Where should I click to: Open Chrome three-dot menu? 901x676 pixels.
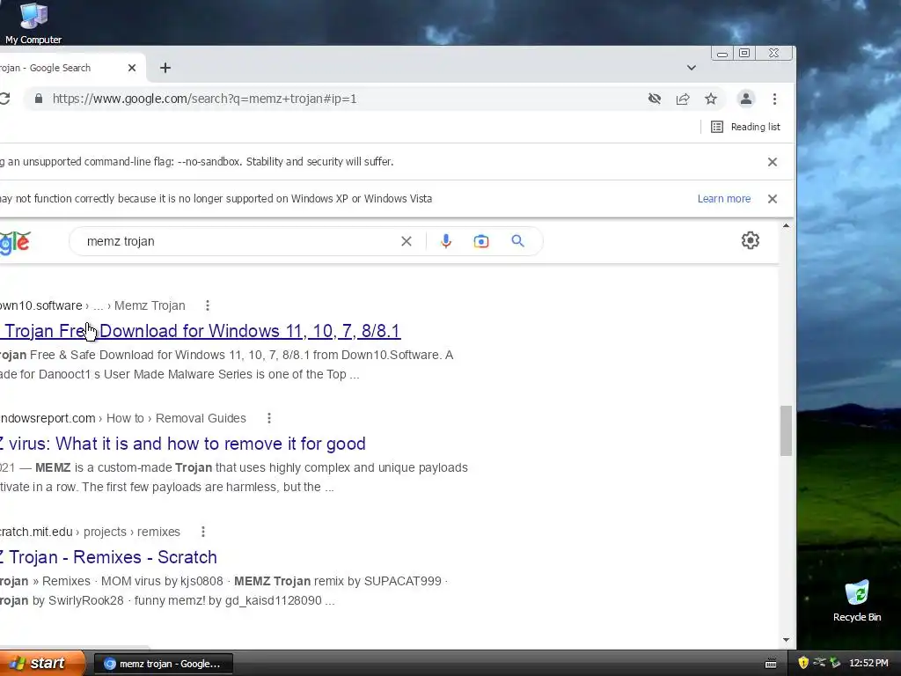coord(774,99)
